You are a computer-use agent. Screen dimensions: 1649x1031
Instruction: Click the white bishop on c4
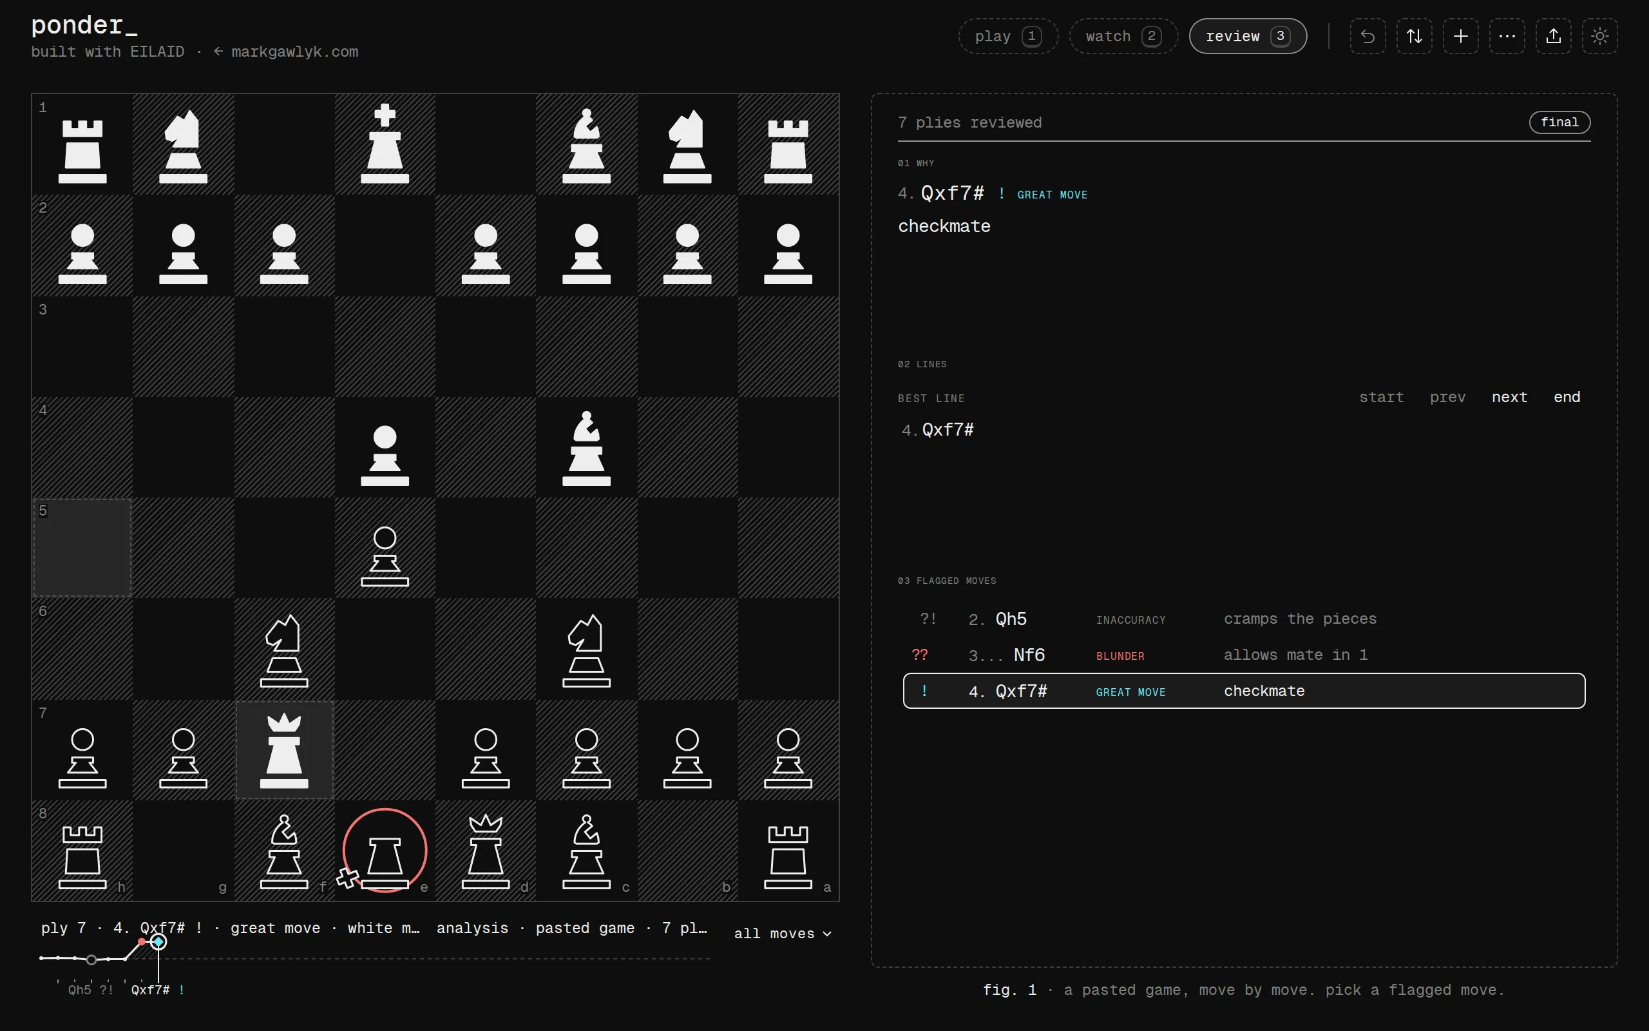pos(587,448)
